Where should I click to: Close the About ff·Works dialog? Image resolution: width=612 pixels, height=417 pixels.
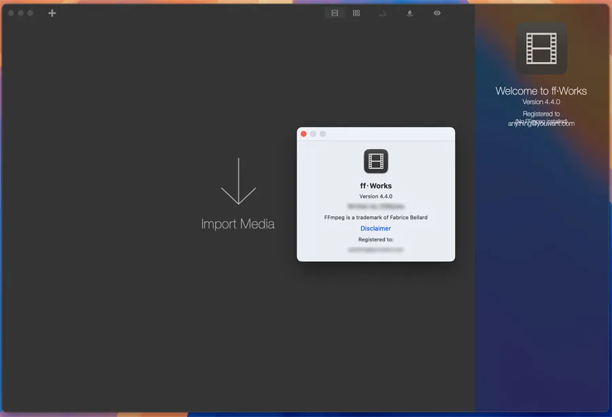[304, 134]
